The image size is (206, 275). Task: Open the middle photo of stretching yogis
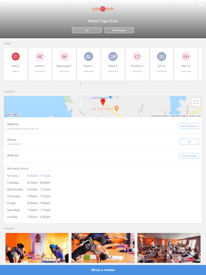click(x=103, y=248)
